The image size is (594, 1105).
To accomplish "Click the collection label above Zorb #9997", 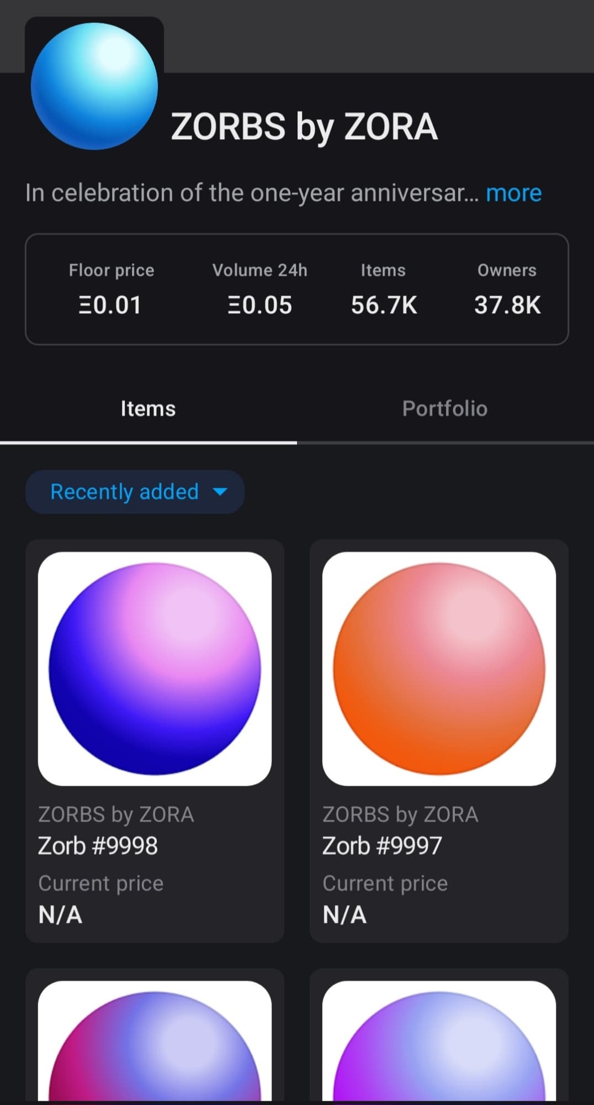I will point(400,815).
